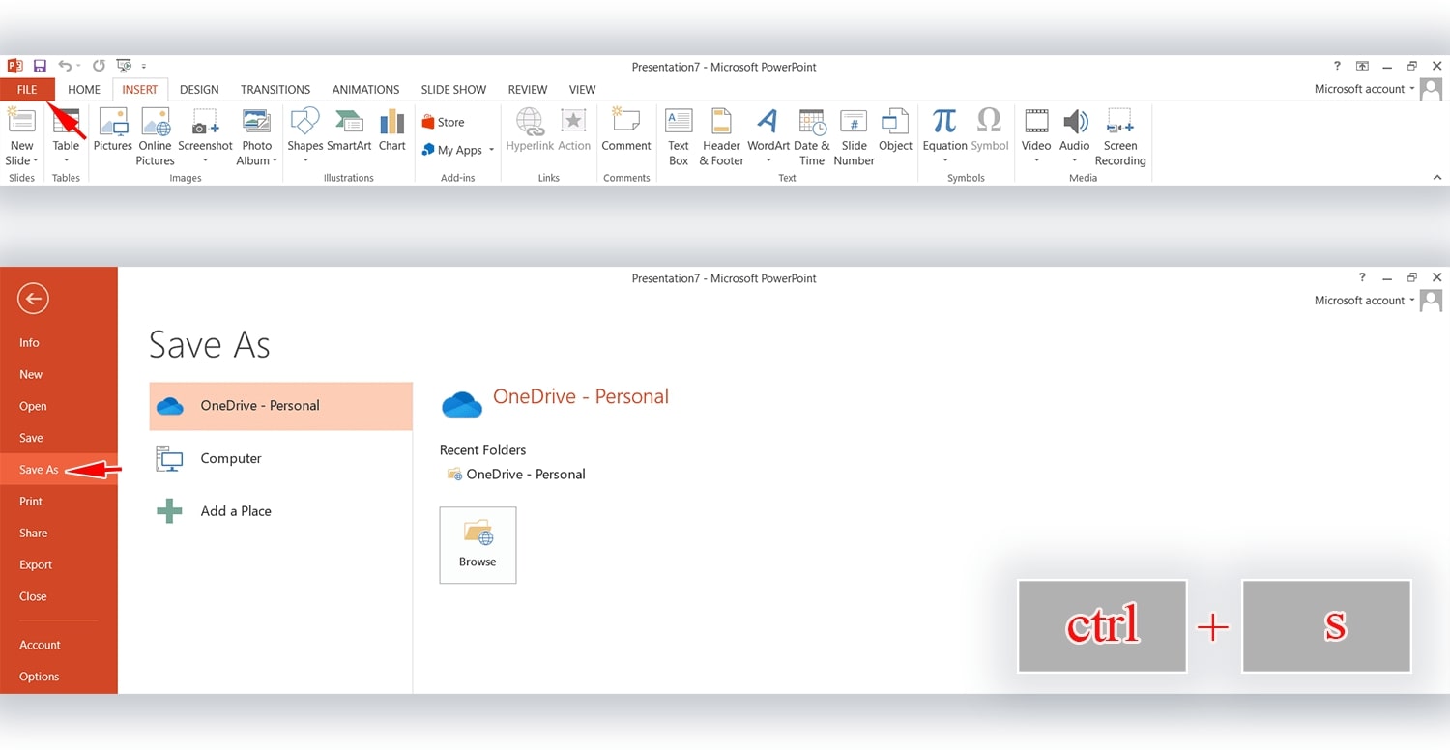Image resolution: width=1450 pixels, height=750 pixels.
Task: Select Computer as the save location
Action: [280, 458]
